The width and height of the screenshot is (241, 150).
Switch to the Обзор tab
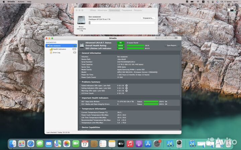(x=93, y=10)
